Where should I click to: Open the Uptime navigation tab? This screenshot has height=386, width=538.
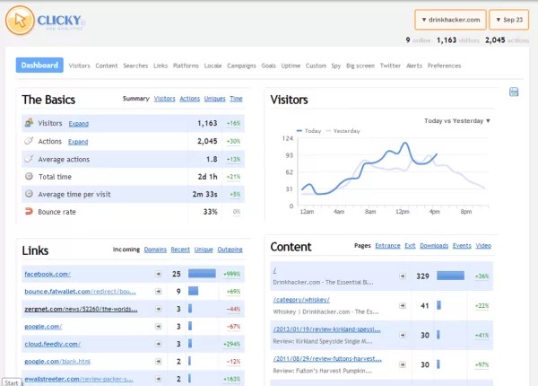point(291,66)
